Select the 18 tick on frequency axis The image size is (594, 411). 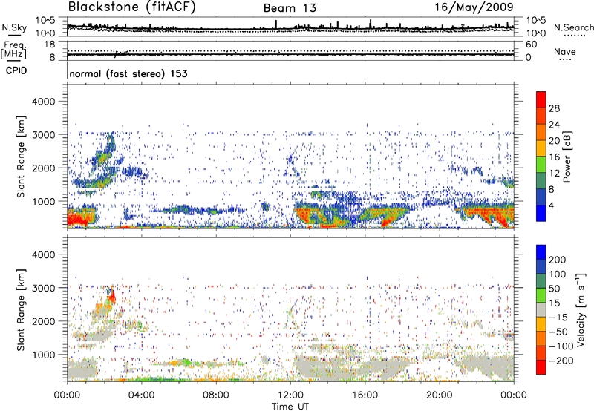point(50,45)
